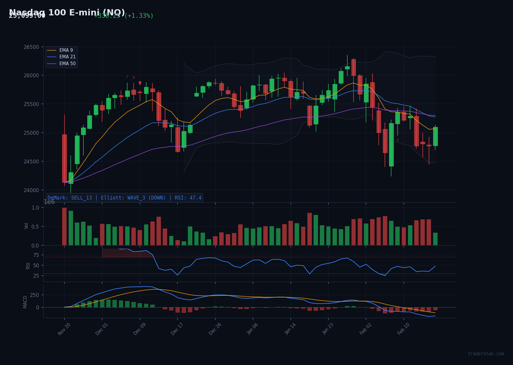Open the Nasdaq 100 E-mini title menu

coord(67,12)
